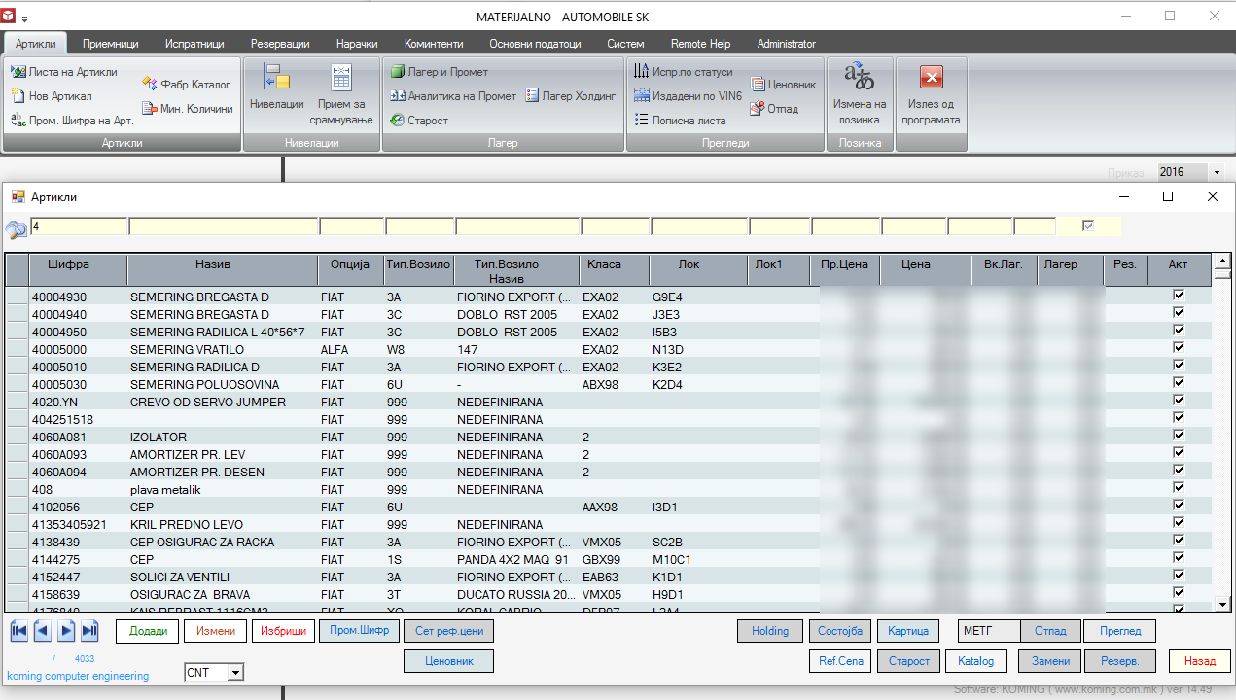Image resolution: width=1236 pixels, height=700 pixels.
Task: Go to the first record navigation arrow
Action: (x=18, y=631)
